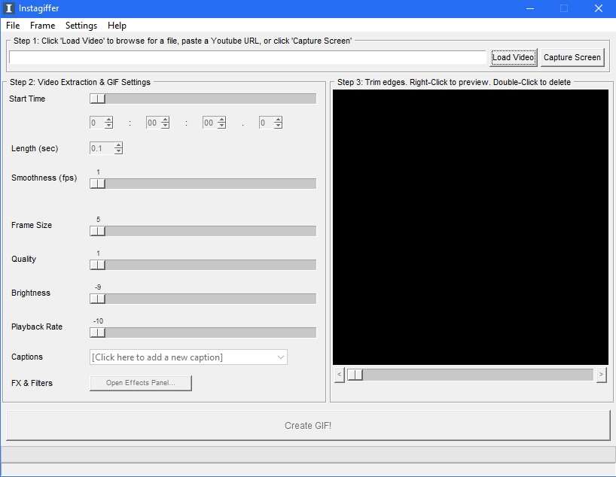This screenshot has height=477, width=616.
Task: Click the Create GIF! button
Action: point(308,426)
